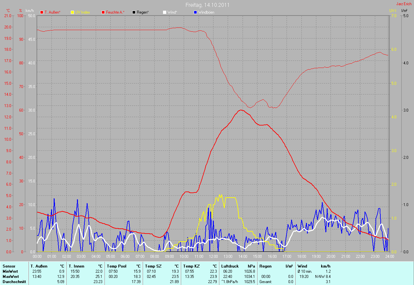The height and width of the screenshot is (285, 414).
Task: Click the 'N-NW 8.4' maximum wind value
Action: [323, 277]
